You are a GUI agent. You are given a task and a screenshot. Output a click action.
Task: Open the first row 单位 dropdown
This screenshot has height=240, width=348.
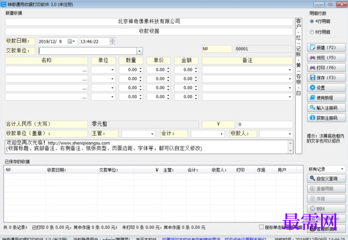(112, 70)
